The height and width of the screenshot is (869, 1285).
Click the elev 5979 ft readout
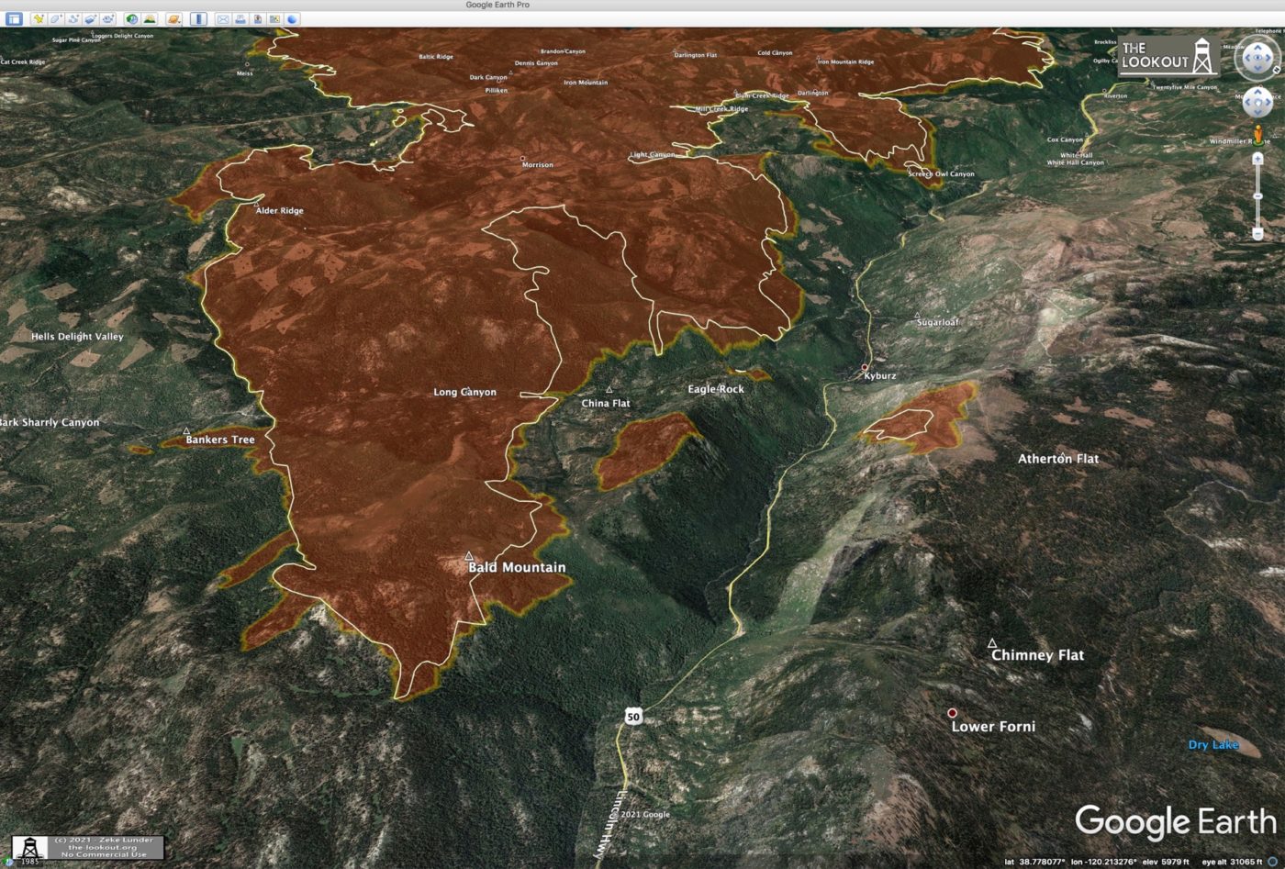[x=1166, y=862]
